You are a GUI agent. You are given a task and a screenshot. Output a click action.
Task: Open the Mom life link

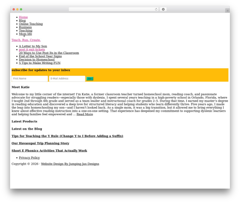tap(25, 34)
